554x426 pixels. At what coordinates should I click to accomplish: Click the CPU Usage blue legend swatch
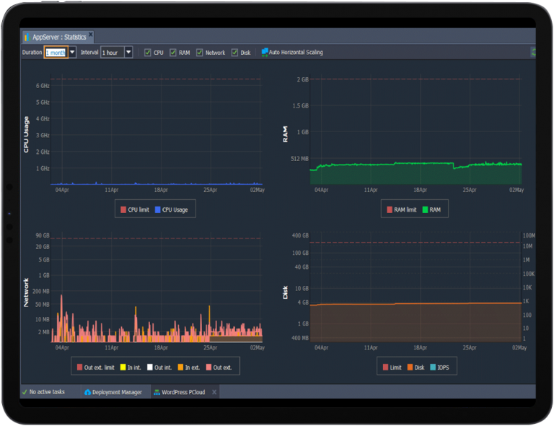158,209
